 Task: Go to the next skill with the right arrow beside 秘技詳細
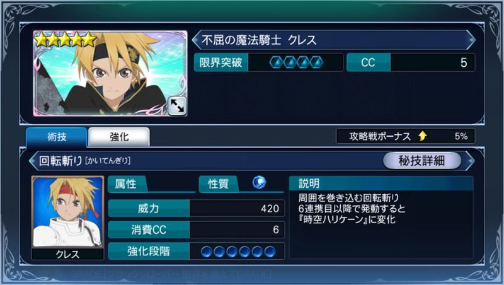click(471, 161)
